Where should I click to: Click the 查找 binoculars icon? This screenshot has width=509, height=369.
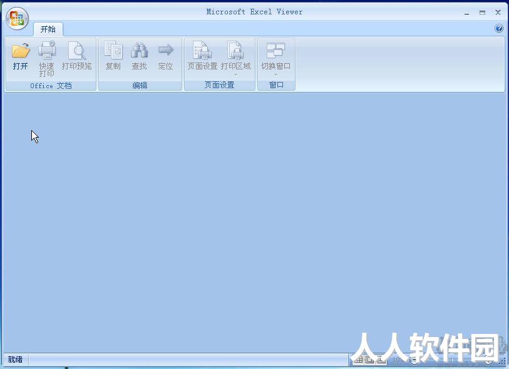coord(139,50)
